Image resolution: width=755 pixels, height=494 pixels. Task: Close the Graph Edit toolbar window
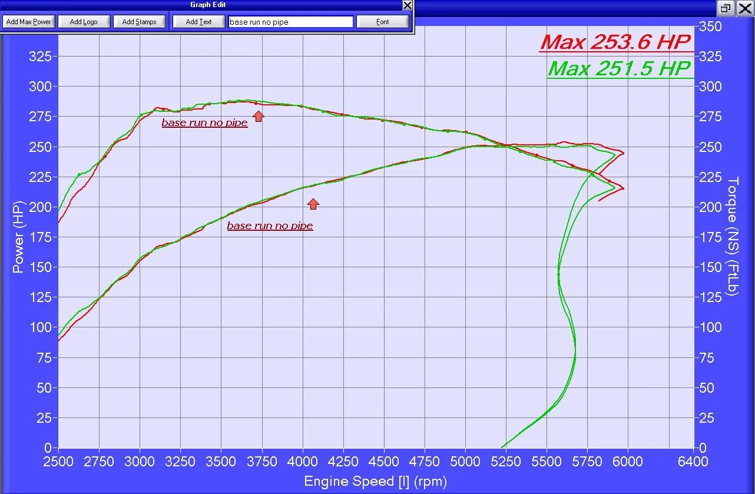[x=407, y=5]
